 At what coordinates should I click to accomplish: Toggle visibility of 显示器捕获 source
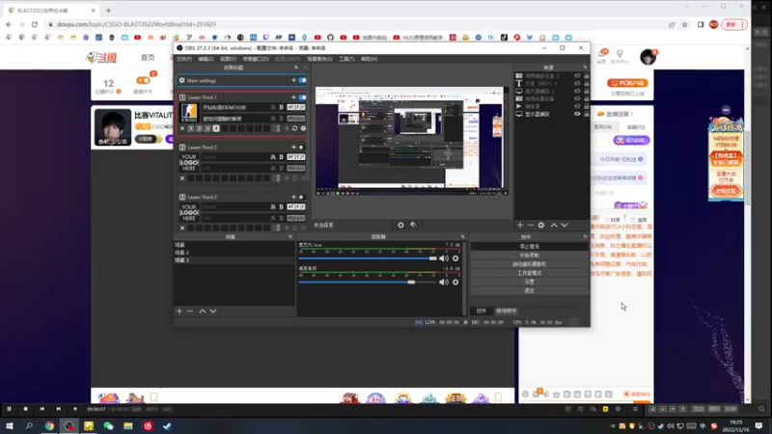click(x=577, y=114)
